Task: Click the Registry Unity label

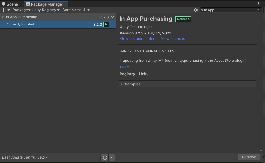Action: tap(134, 74)
